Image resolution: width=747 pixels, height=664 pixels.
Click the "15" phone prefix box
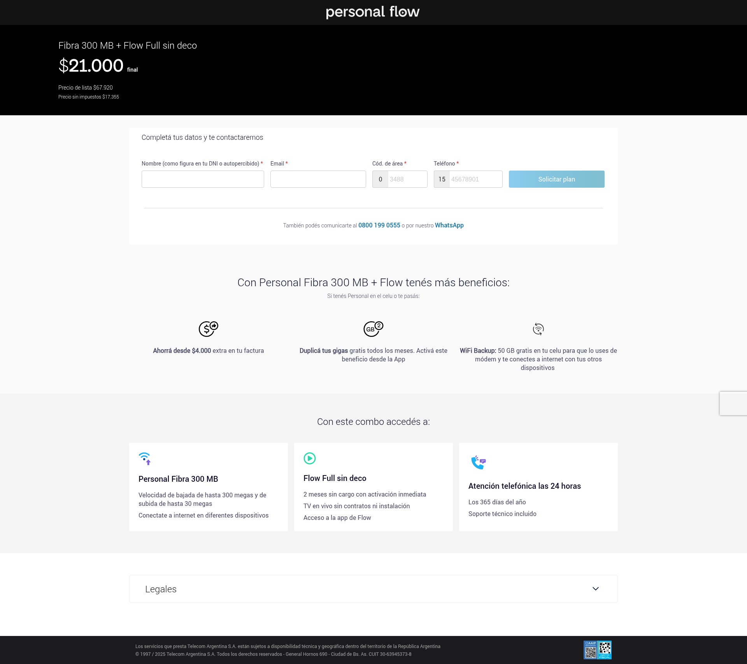pyautogui.click(x=442, y=179)
